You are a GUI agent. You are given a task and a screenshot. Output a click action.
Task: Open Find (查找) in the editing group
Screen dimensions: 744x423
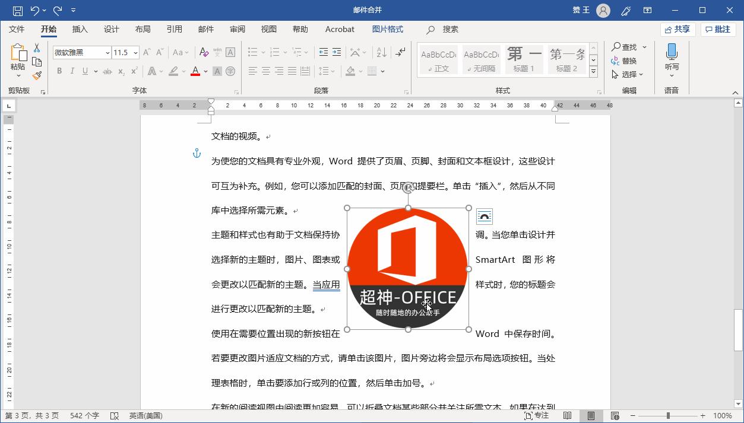click(x=626, y=46)
